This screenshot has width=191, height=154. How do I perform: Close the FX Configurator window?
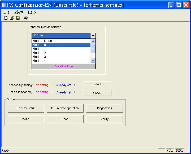click(186, 5)
